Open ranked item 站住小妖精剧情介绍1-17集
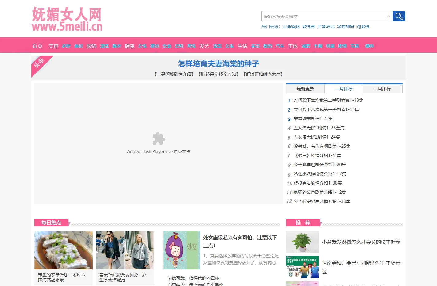This screenshot has width=437, height=286. tap(320, 174)
